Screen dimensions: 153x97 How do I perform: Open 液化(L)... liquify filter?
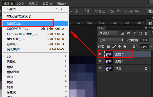click(x=35, y=44)
